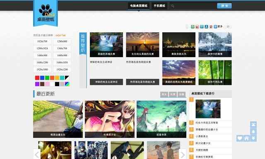Open the waterfall thumbnail in download ranking
Image resolution: width=265 pixels, height=159 pixels.
click(x=208, y=109)
